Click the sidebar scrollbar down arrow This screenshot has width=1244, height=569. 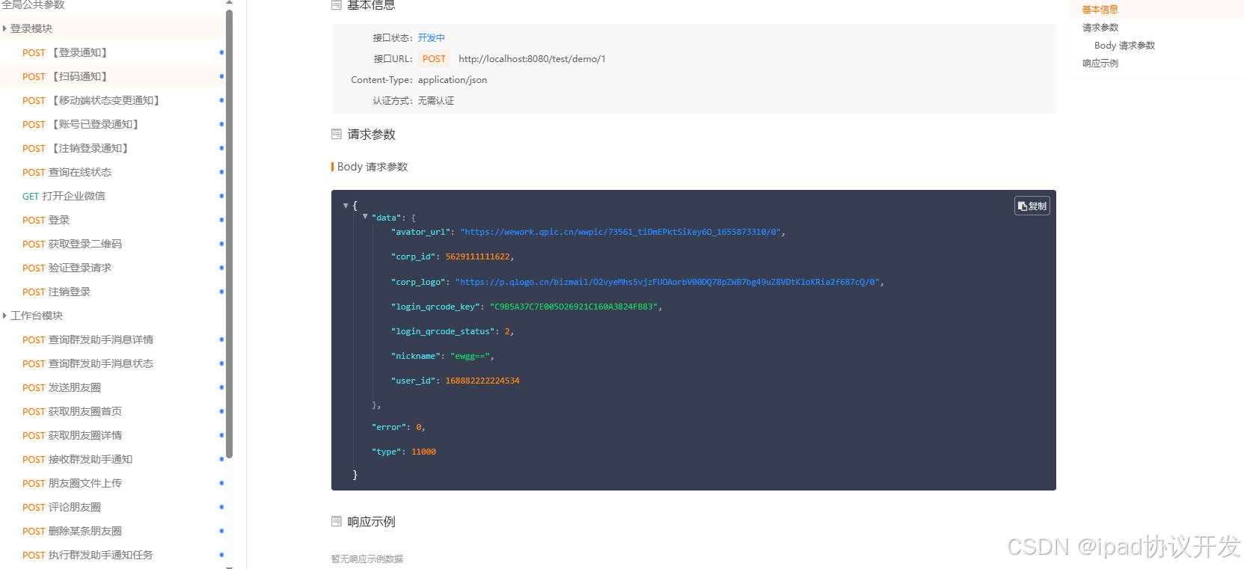229,567
